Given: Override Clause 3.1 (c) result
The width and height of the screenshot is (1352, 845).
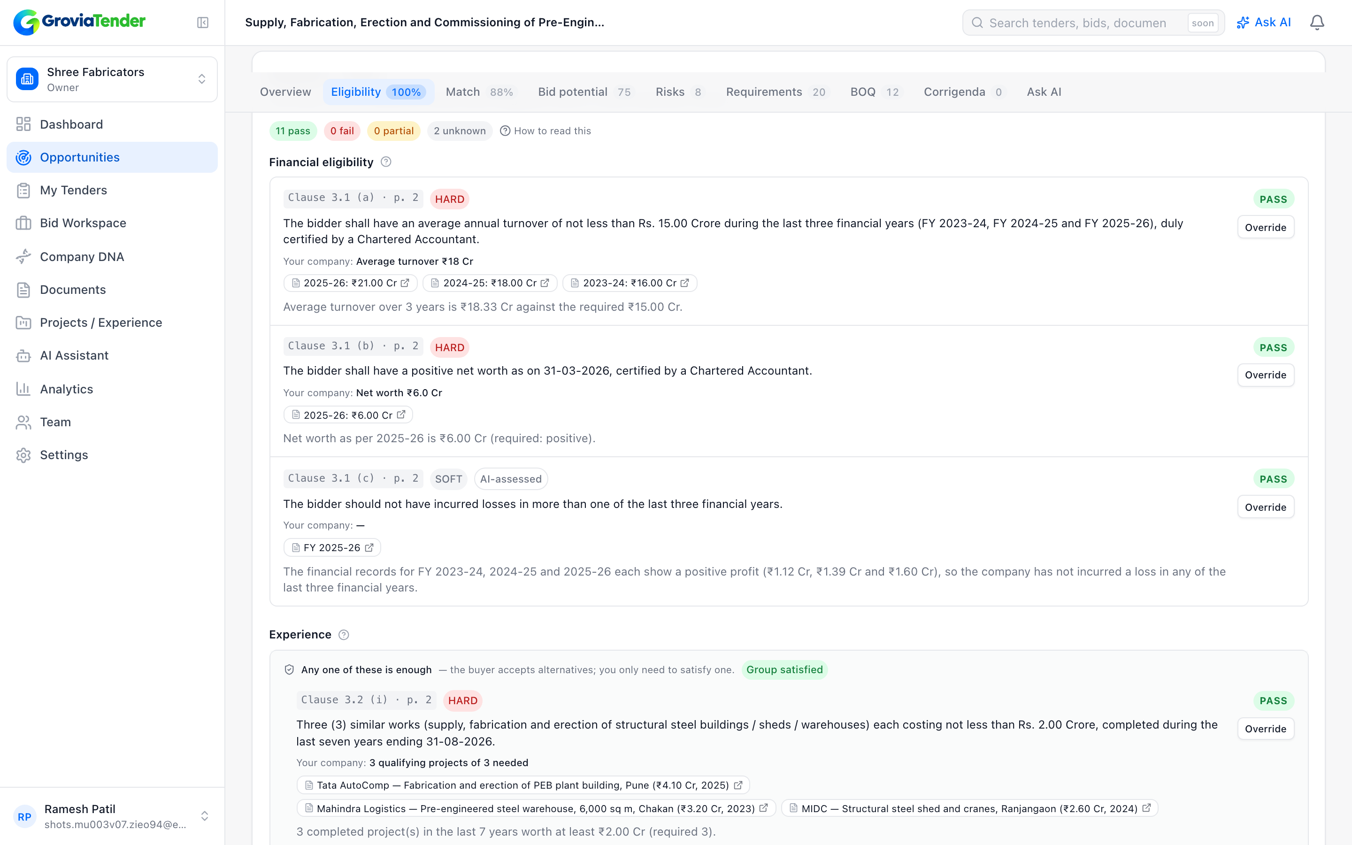Looking at the screenshot, I should coord(1266,507).
